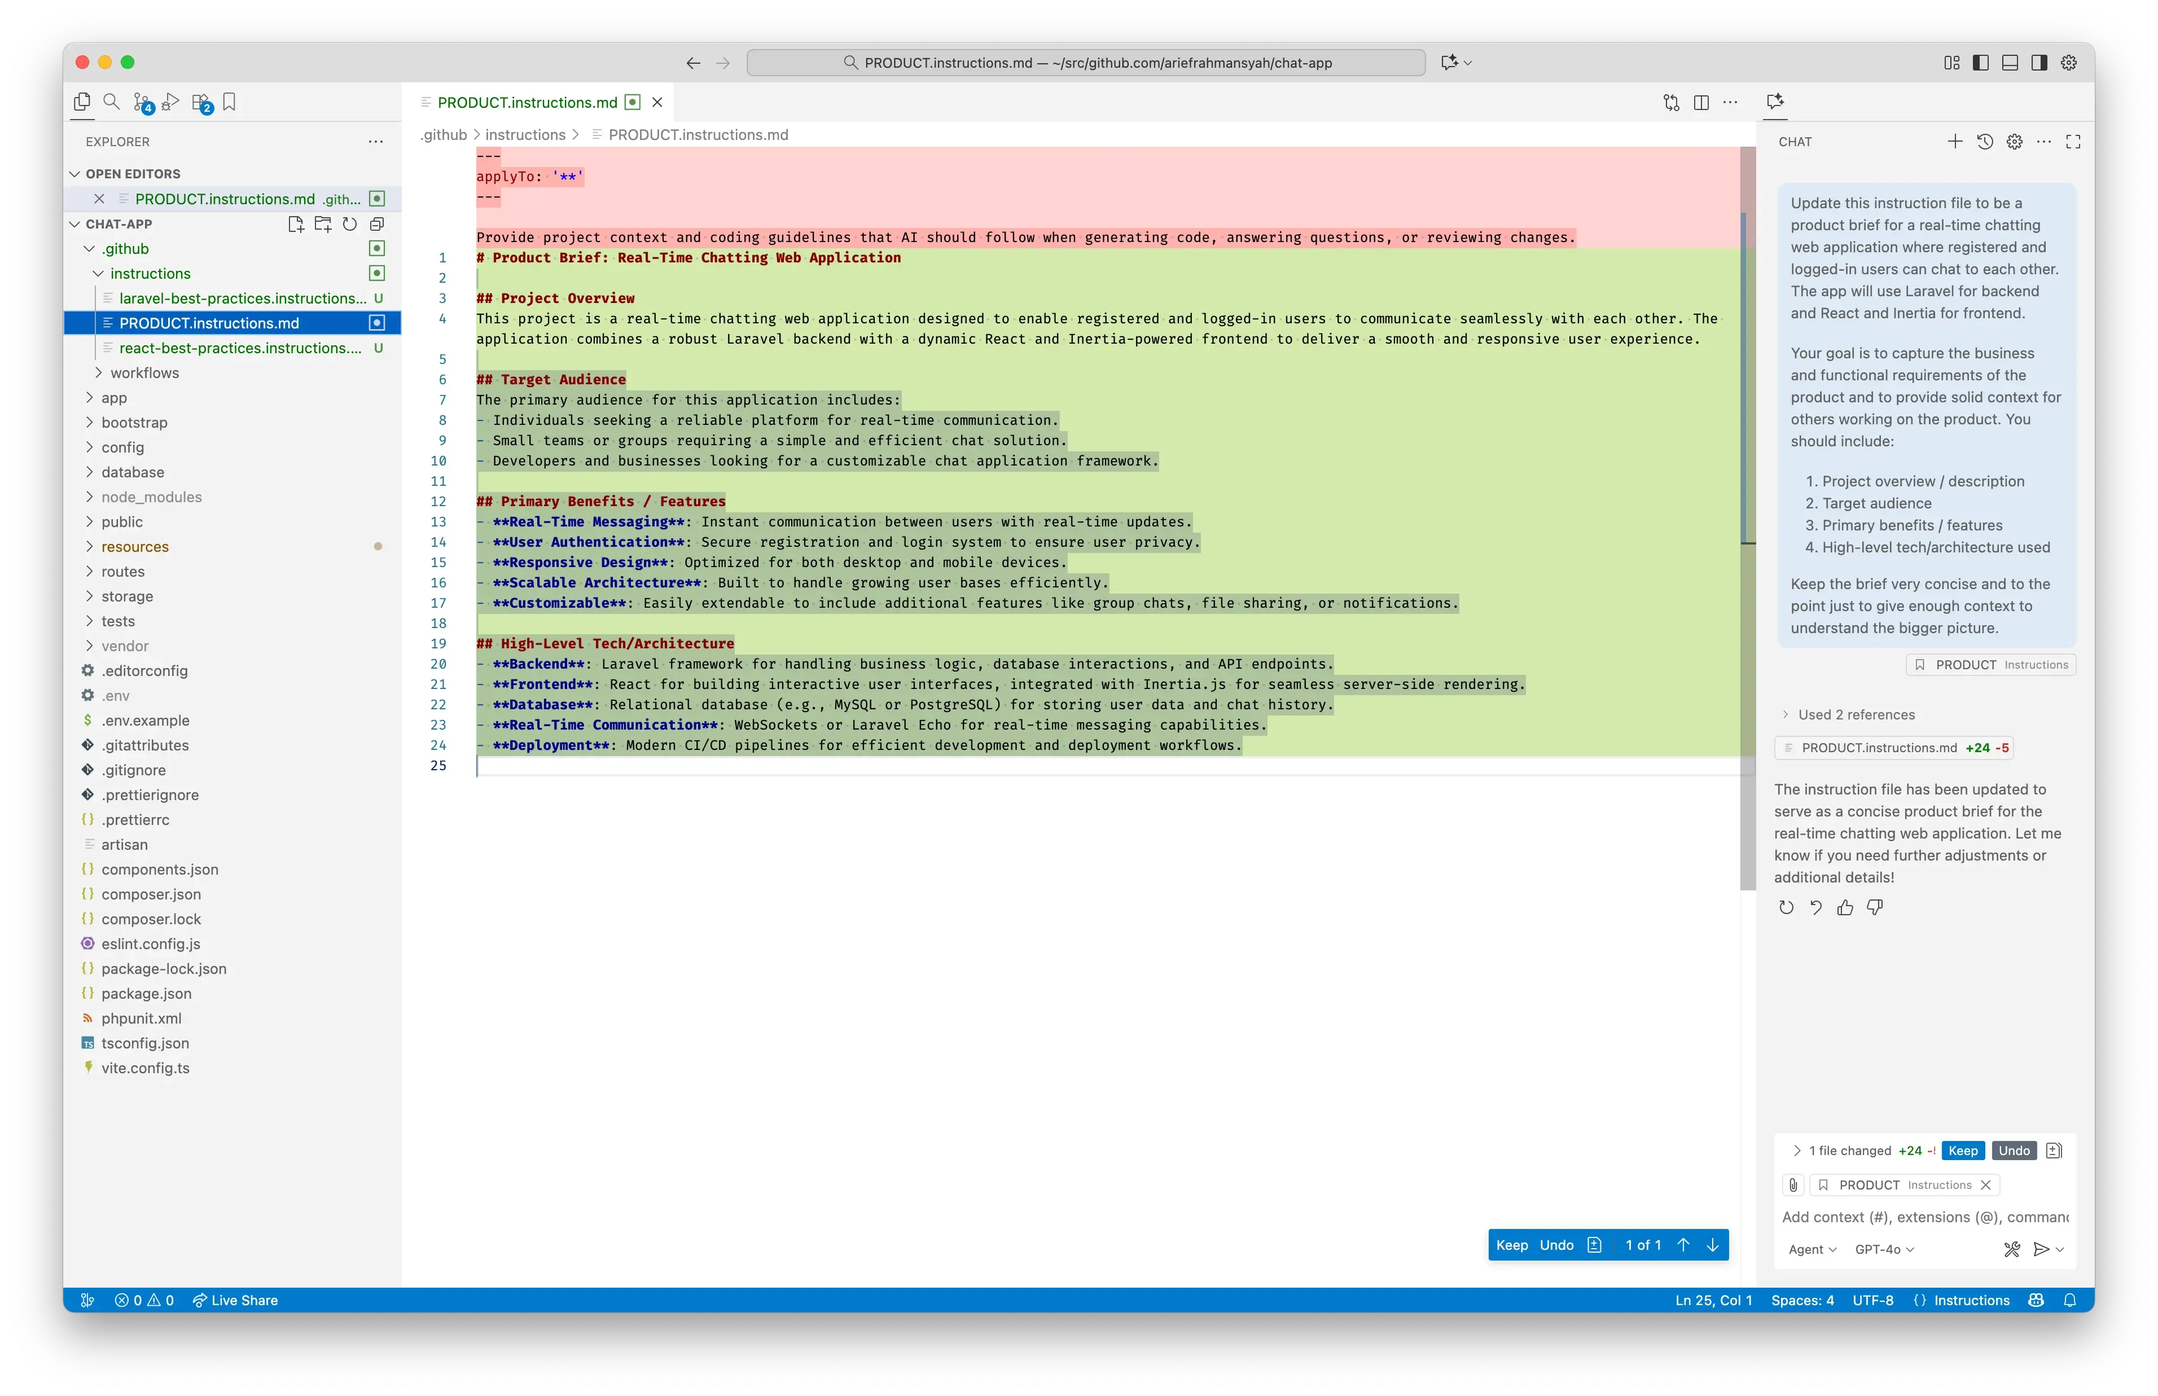Open the Search view in activity bar

tap(112, 102)
